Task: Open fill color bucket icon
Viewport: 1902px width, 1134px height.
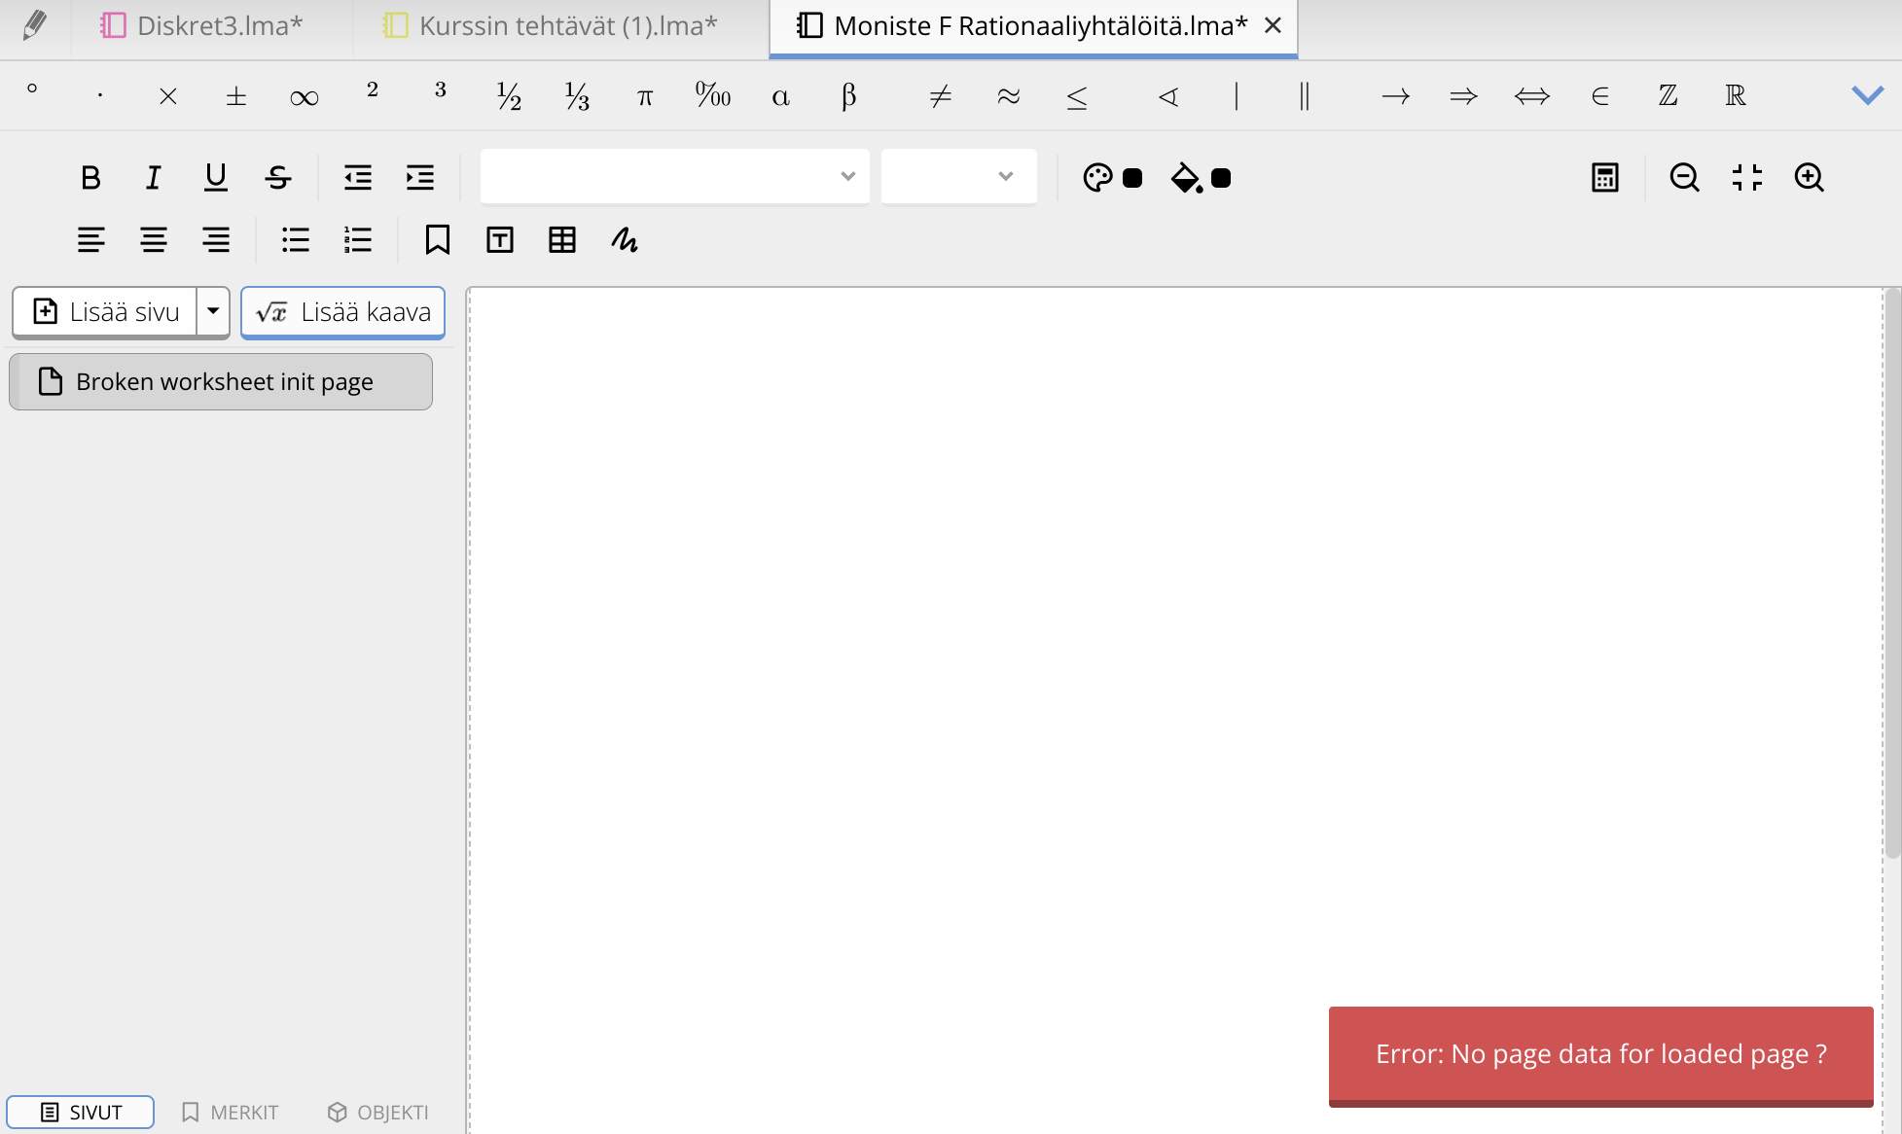Action: 1186,178
